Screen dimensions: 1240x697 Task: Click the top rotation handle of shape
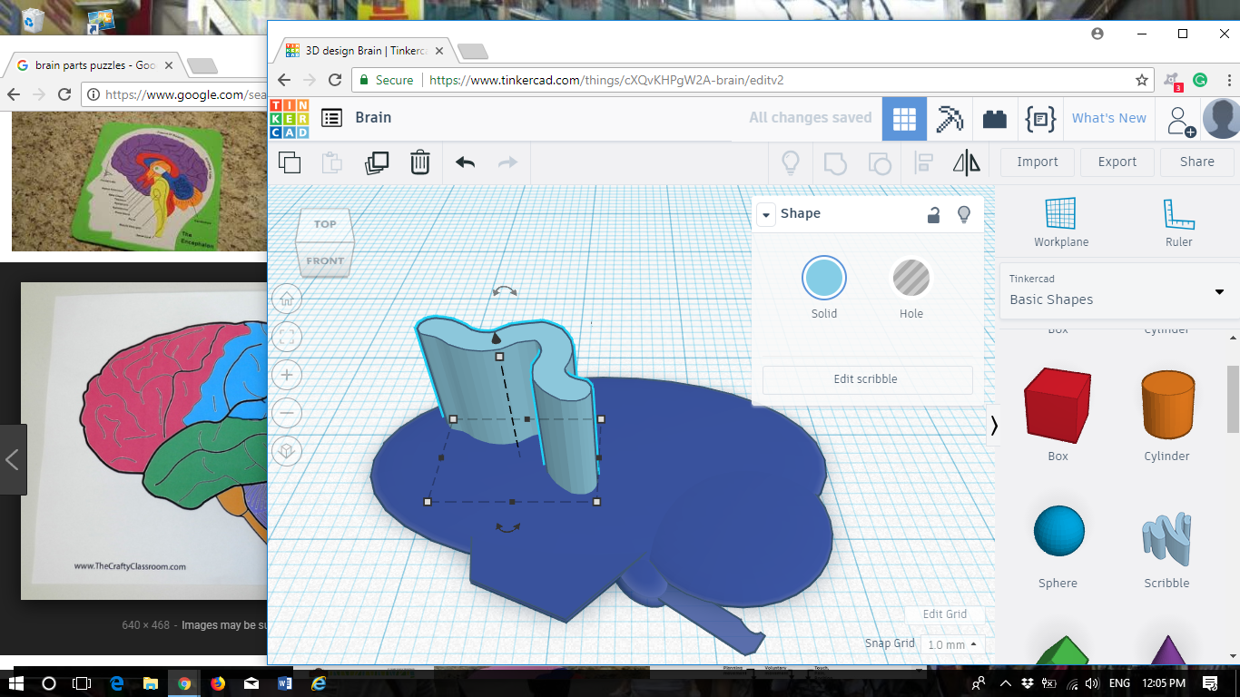(x=505, y=291)
